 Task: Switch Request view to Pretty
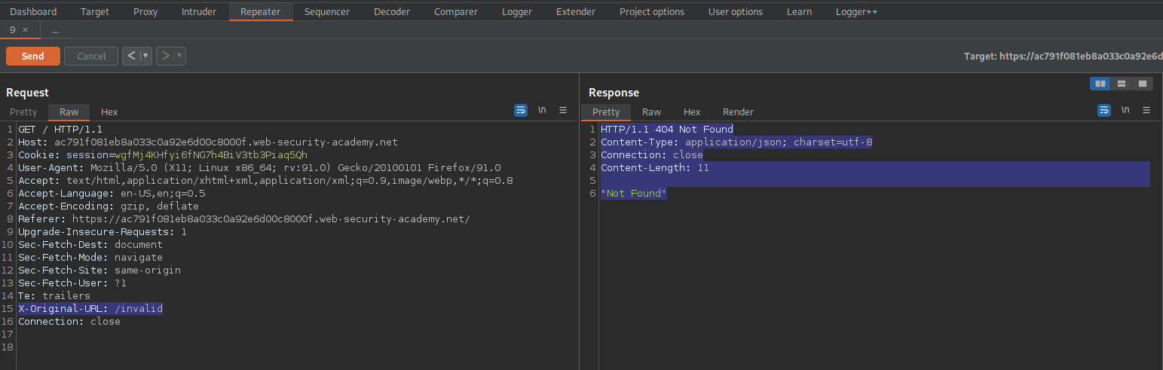pyautogui.click(x=23, y=112)
